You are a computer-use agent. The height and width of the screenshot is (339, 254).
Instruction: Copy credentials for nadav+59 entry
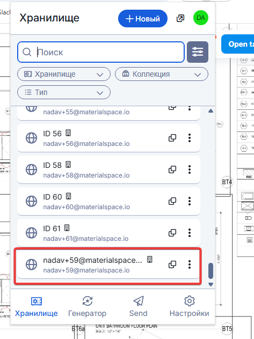pos(172,264)
